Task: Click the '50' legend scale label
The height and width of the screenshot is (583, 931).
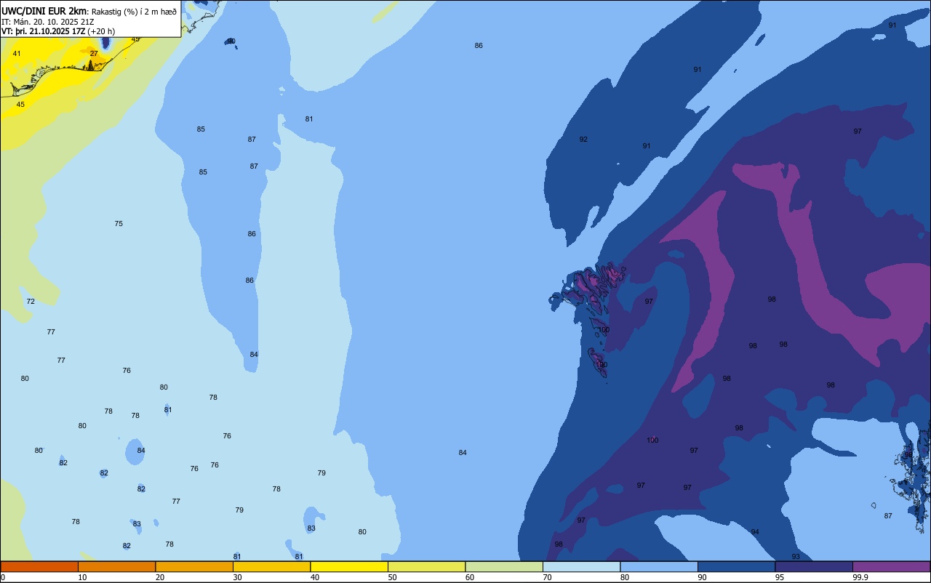Action: click(x=392, y=577)
